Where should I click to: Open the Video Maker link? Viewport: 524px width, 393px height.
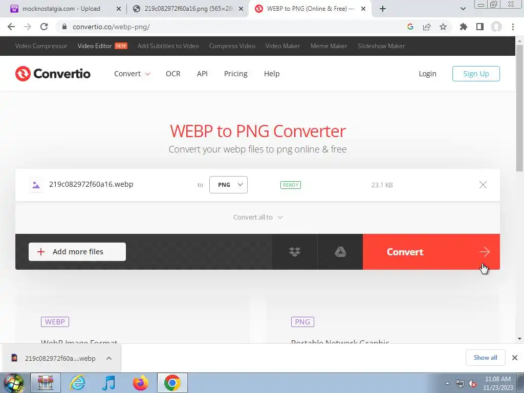282,46
